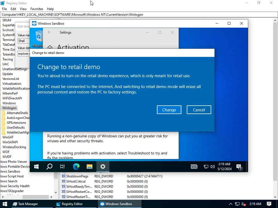Viewport: 278px width, 208px height.
Task: Click Windows Sandbox title bar icon
Action: (34, 23)
